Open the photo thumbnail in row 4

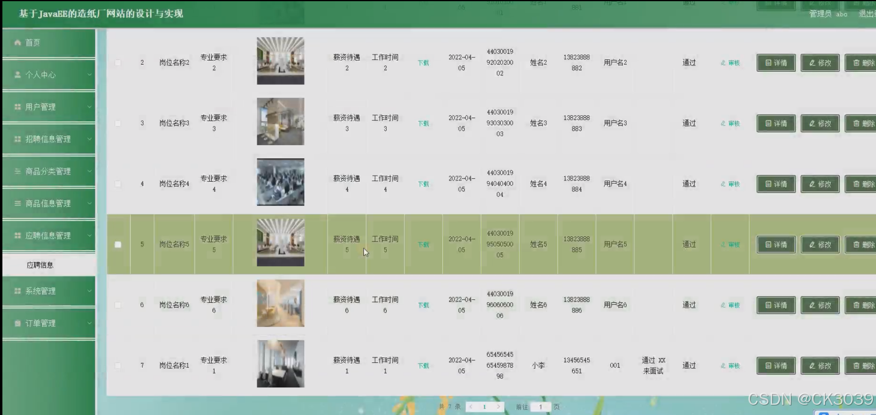point(281,182)
